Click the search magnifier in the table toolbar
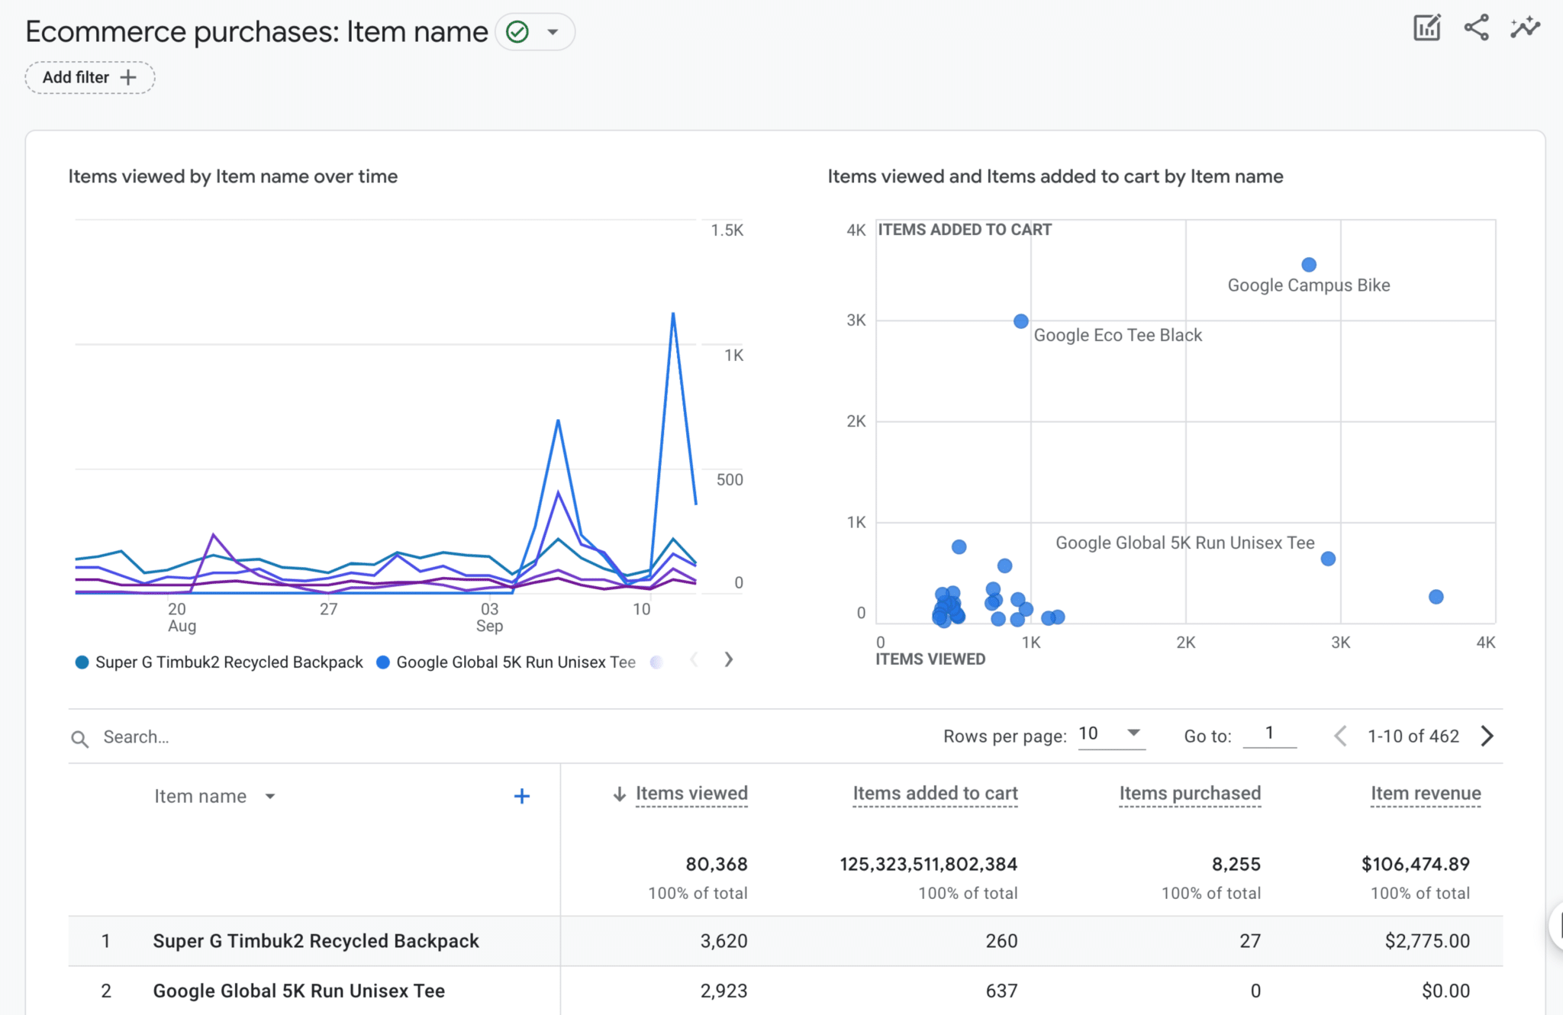This screenshot has width=1563, height=1015. pos(80,737)
